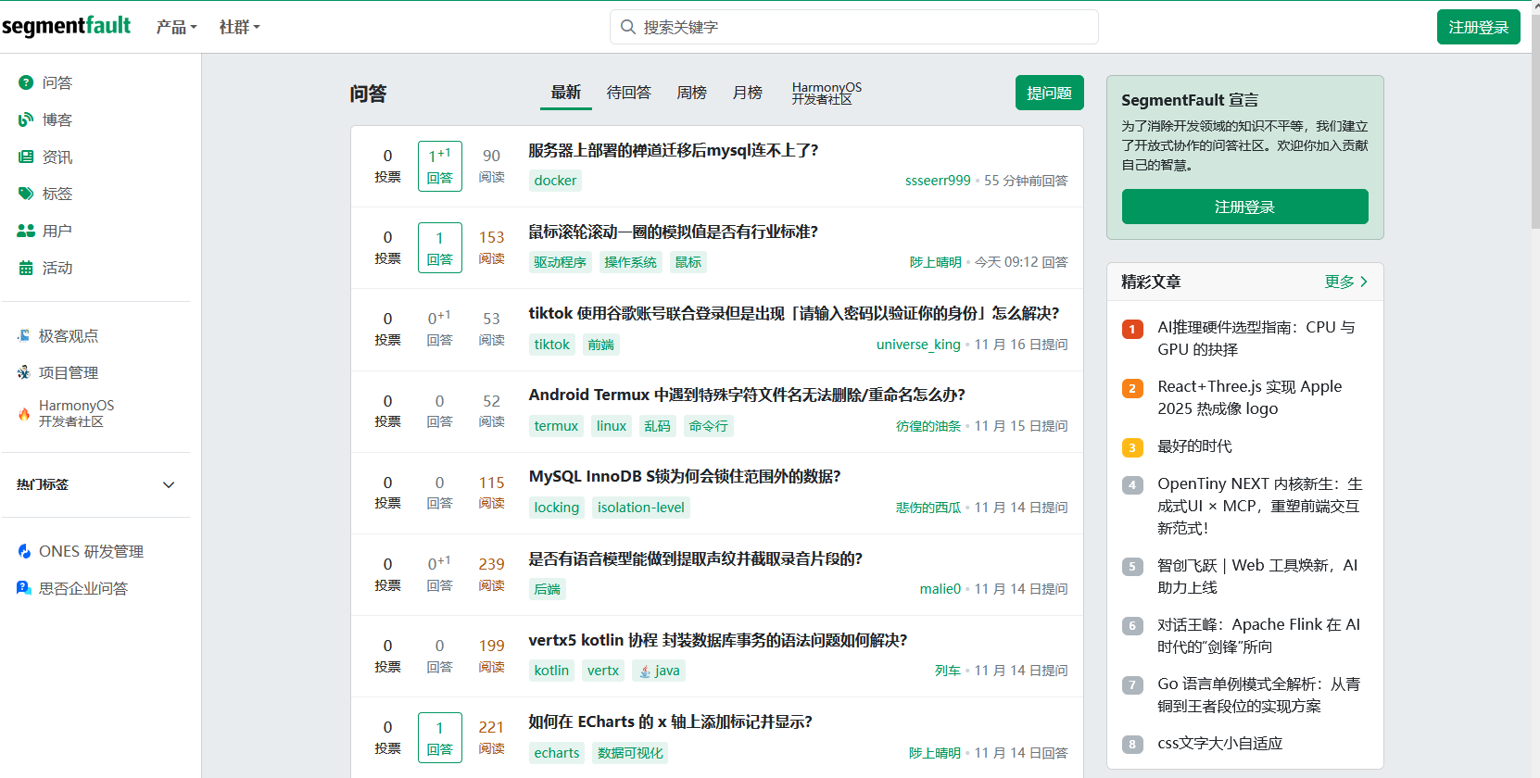Open article AI推理硬件选型指南
Viewport: 1540px width, 778px height.
point(1256,338)
